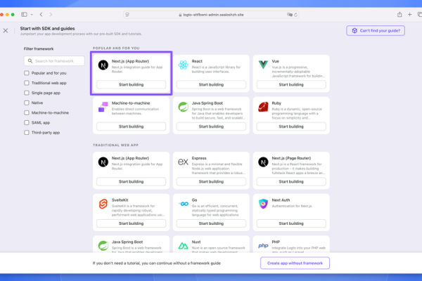Click the reader/page icon left of the address bar

[127, 15]
